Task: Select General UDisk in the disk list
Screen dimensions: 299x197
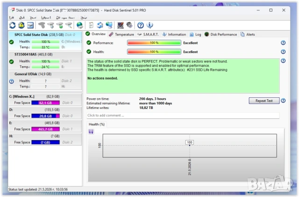Action: [x=45, y=80]
